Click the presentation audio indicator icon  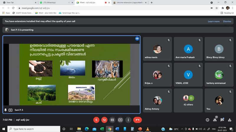click(137, 38)
